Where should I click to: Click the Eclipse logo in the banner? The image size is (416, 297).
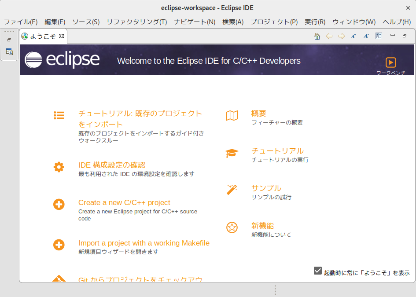click(63, 60)
